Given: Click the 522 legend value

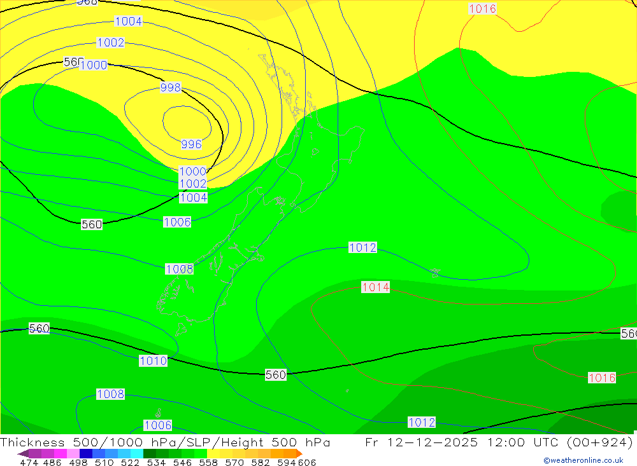Looking at the screenshot, I should click(131, 462).
